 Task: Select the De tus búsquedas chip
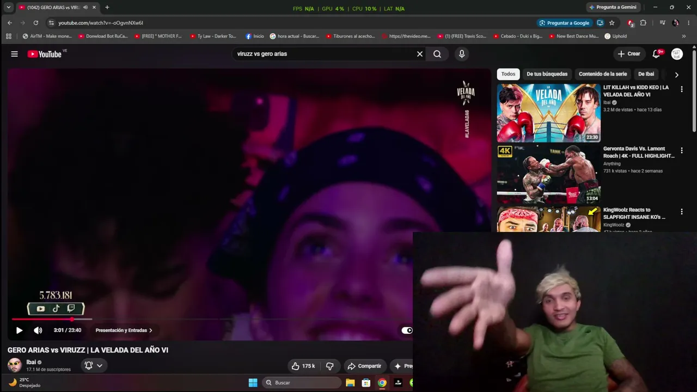[547, 74]
